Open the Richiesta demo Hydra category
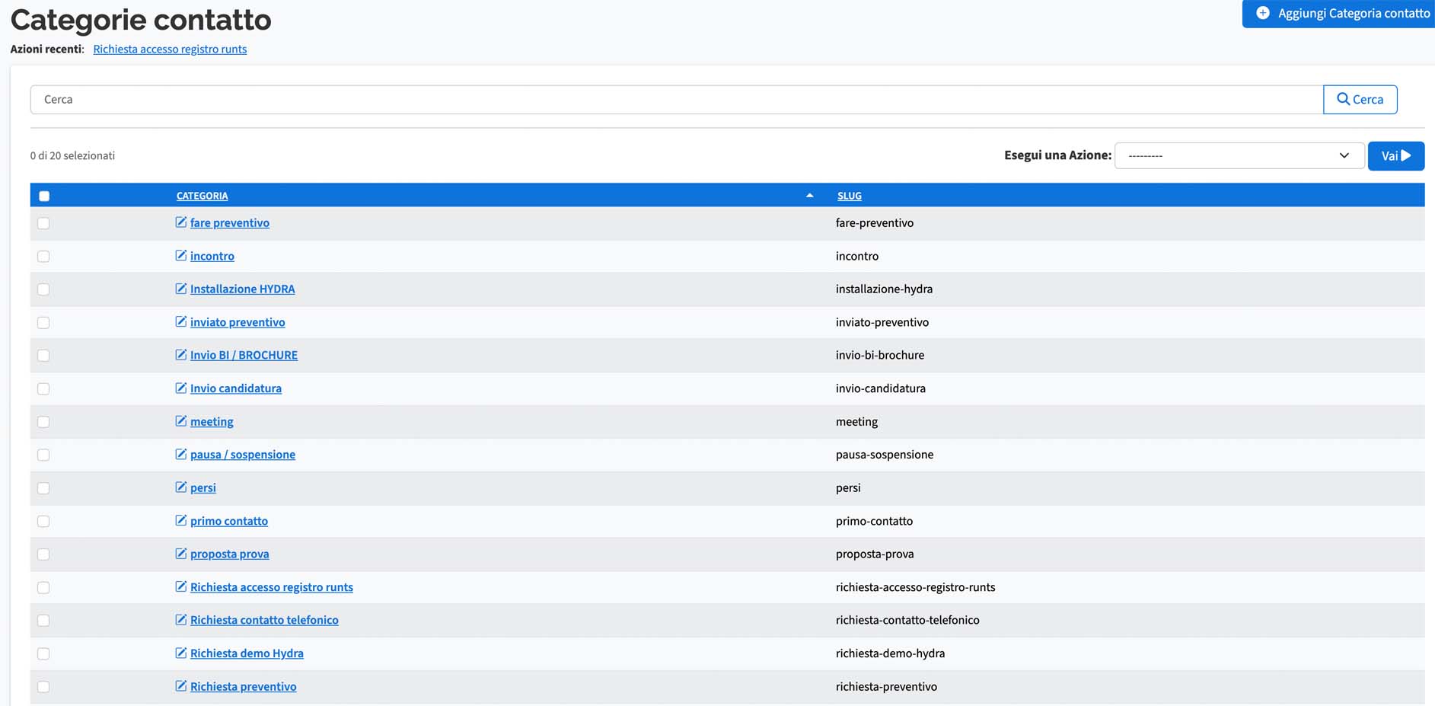Viewport: 1435px width, 706px height. (x=247, y=653)
